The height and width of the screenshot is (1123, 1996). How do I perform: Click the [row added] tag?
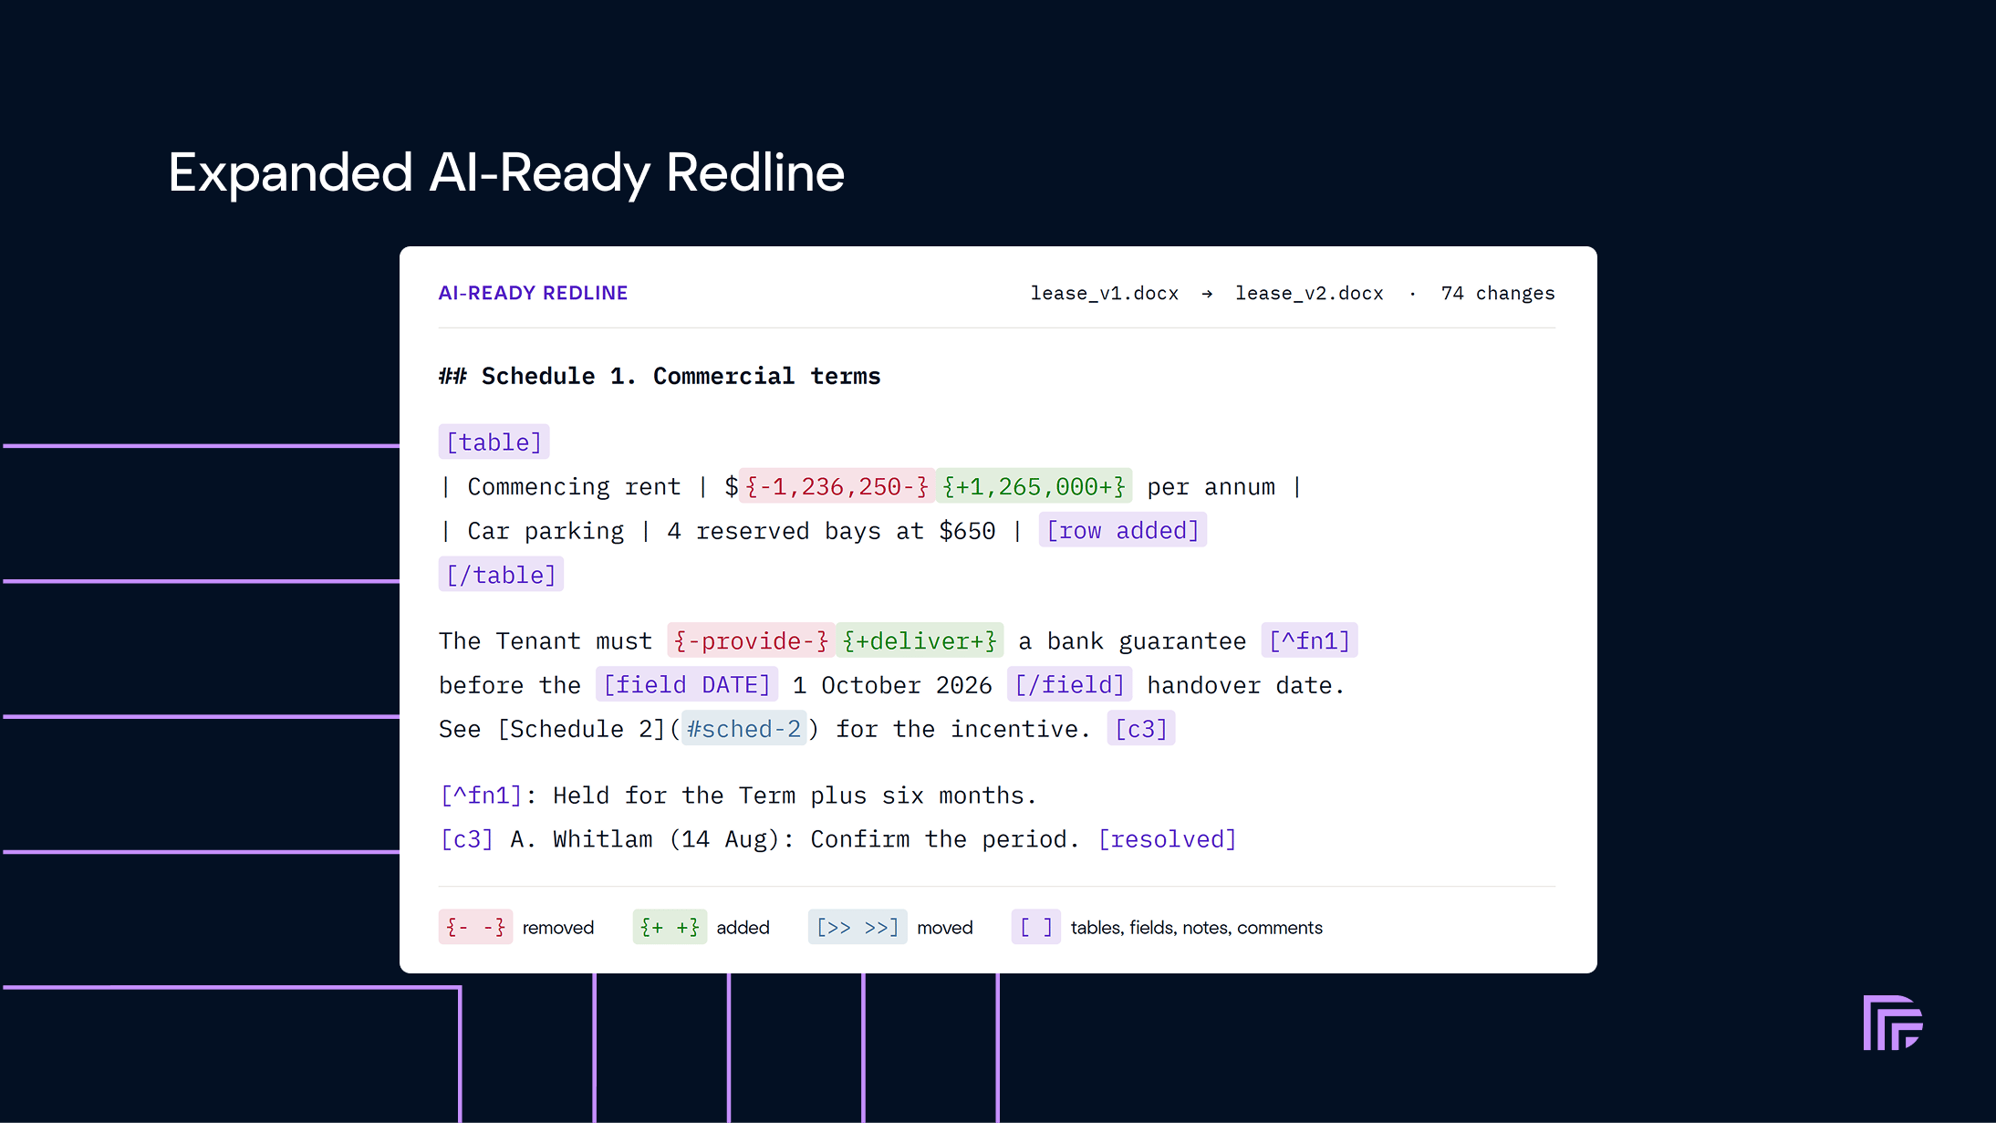[1122, 530]
